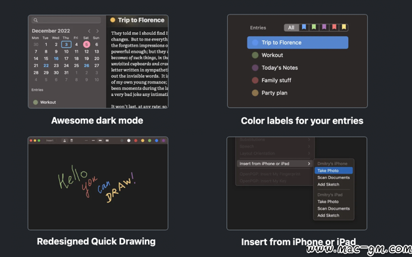Click the search magnifier icon above the calendar
Image resolution: width=412 pixels, height=257 pixels.
point(36,20)
